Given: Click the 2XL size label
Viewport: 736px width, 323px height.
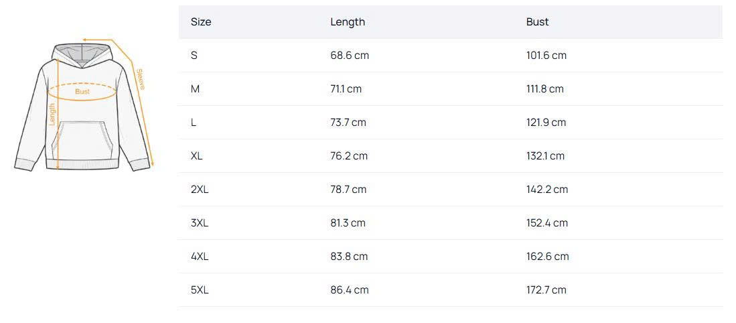Looking at the screenshot, I should click(200, 190).
